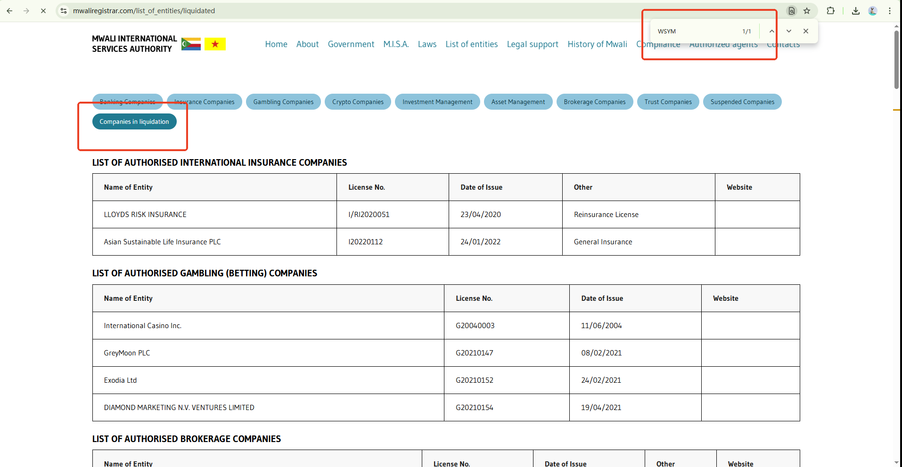Click the Legal support link
Screen dimensions: 902x467
click(533, 44)
